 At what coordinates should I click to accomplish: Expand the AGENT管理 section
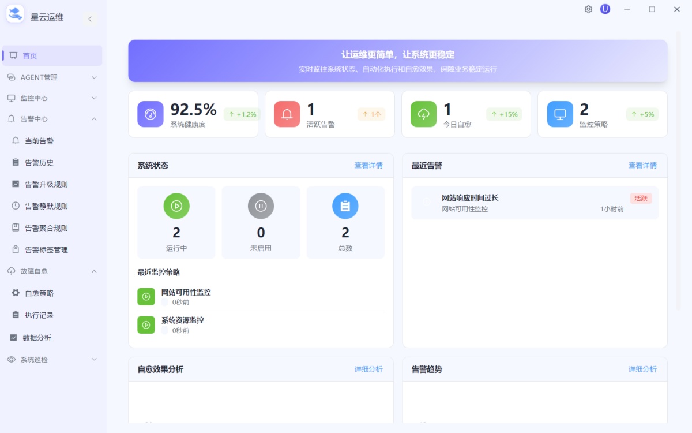[x=52, y=77]
